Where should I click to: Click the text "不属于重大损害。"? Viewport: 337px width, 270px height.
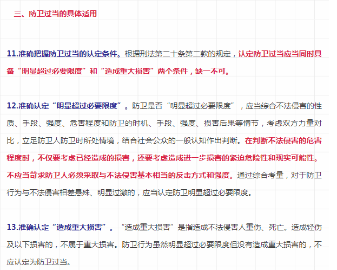[x=89, y=245]
